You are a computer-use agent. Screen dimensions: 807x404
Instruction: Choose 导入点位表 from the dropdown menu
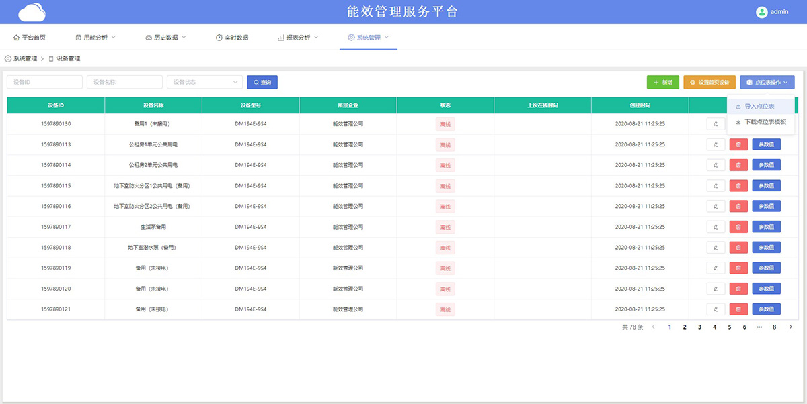761,107
